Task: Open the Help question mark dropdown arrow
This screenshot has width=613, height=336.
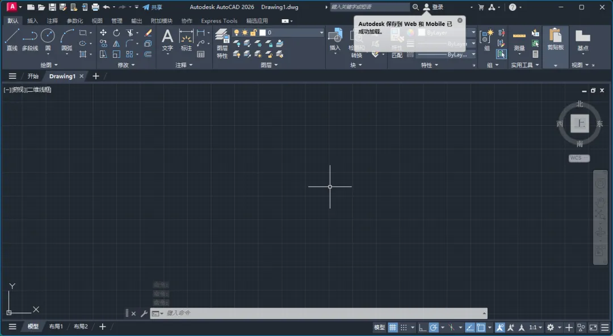Action: pos(520,7)
